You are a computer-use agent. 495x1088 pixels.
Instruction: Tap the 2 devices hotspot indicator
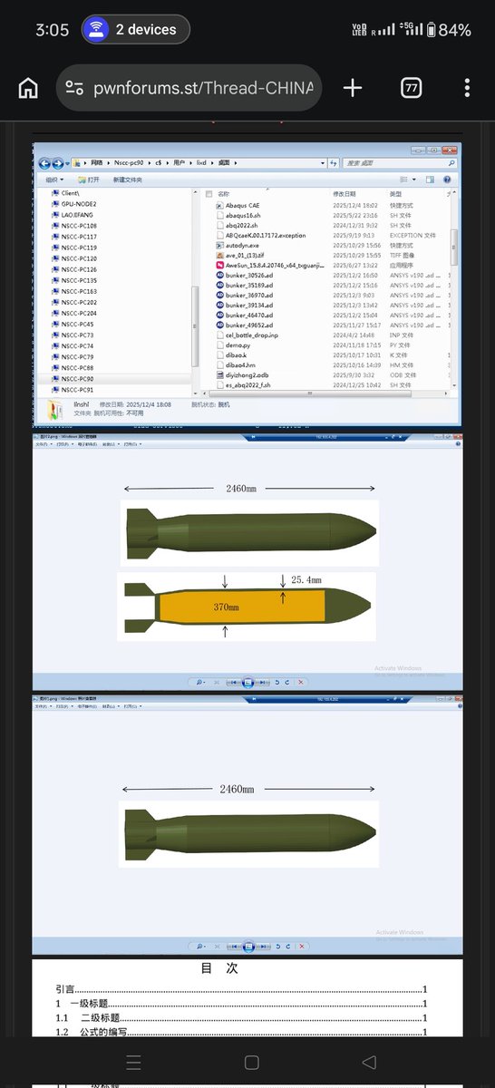click(135, 30)
